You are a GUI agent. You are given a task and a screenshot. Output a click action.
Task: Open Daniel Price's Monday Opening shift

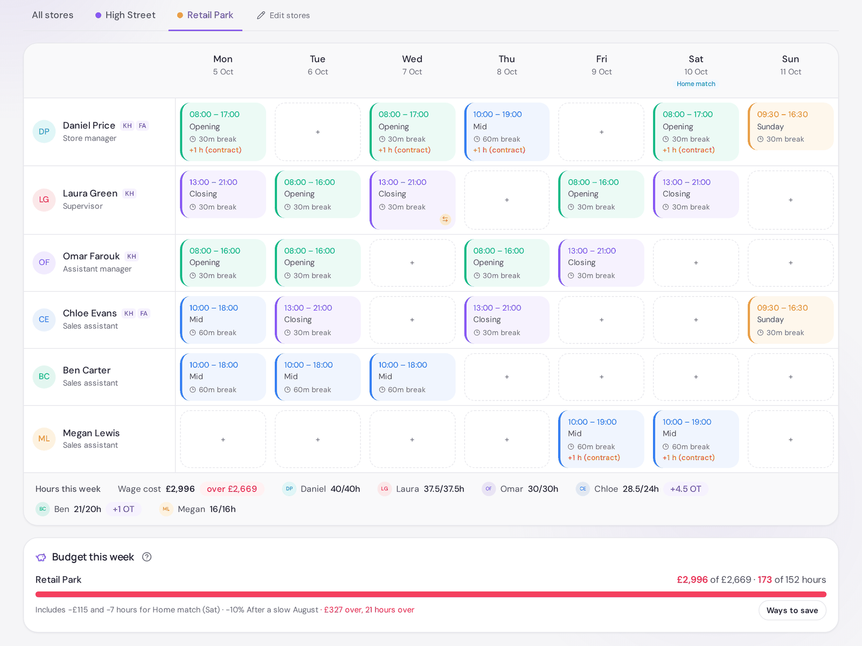click(223, 132)
